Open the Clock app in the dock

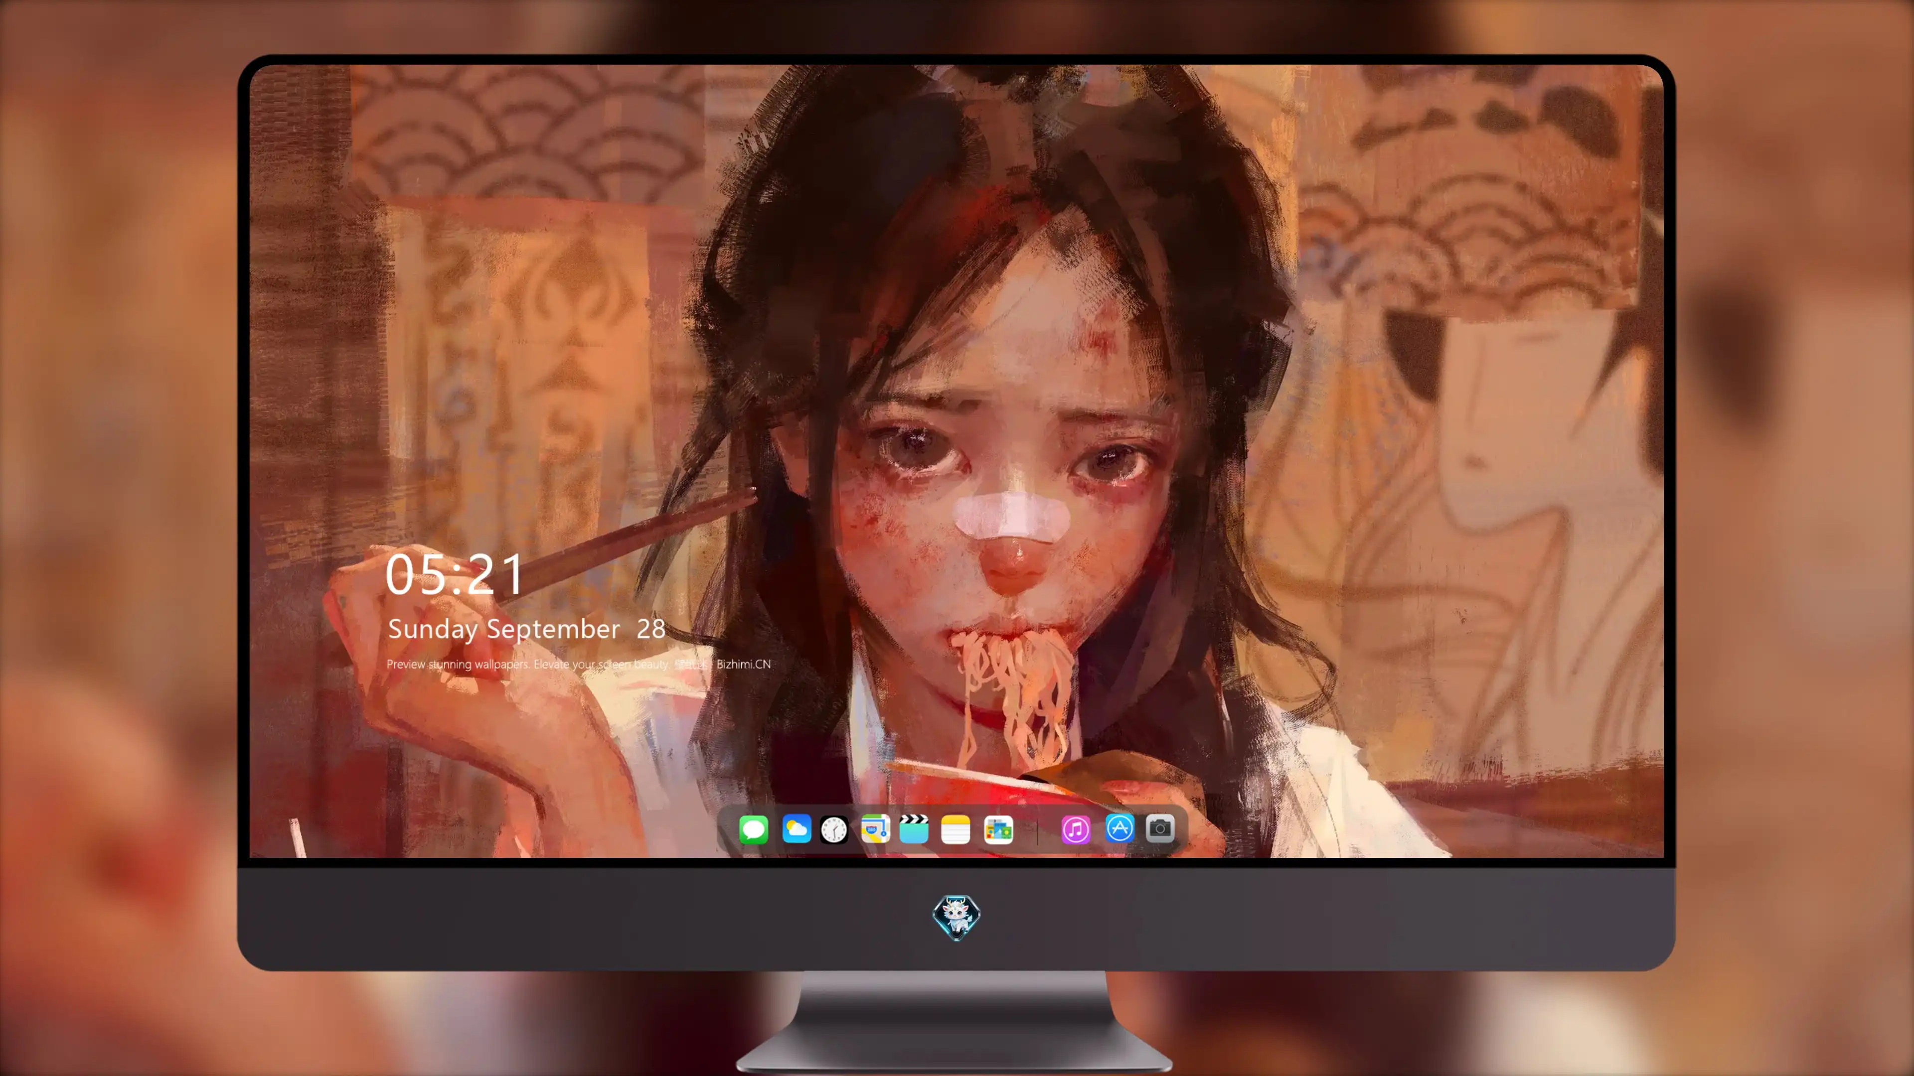[834, 829]
